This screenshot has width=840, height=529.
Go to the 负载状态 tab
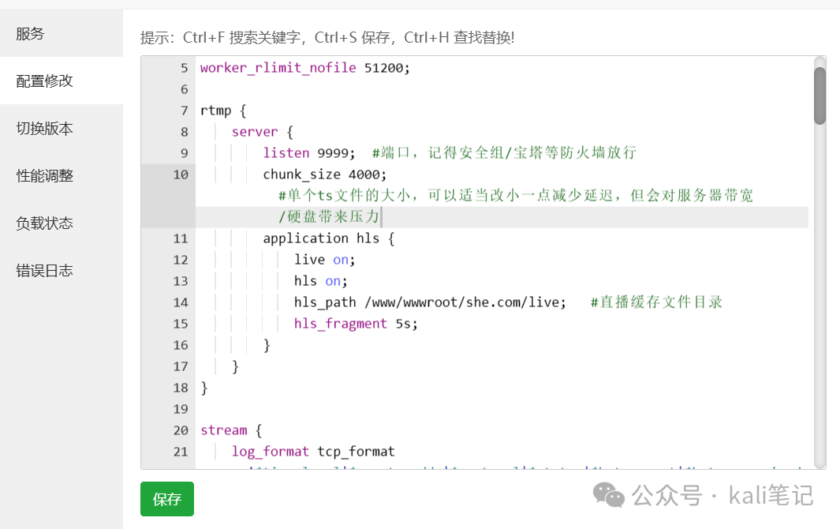coord(45,223)
